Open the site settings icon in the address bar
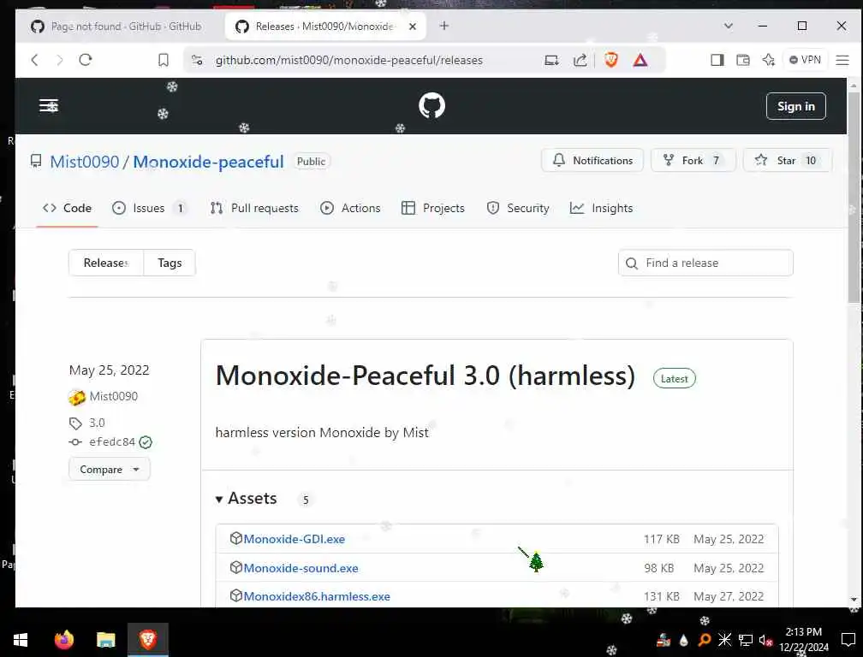 point(197,60)
